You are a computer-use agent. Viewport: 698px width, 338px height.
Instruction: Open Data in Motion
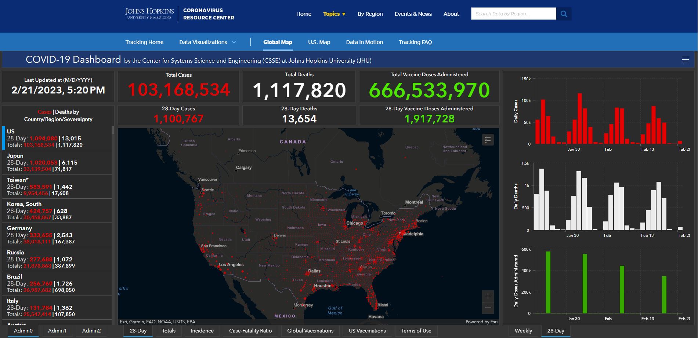pos(364,42)
